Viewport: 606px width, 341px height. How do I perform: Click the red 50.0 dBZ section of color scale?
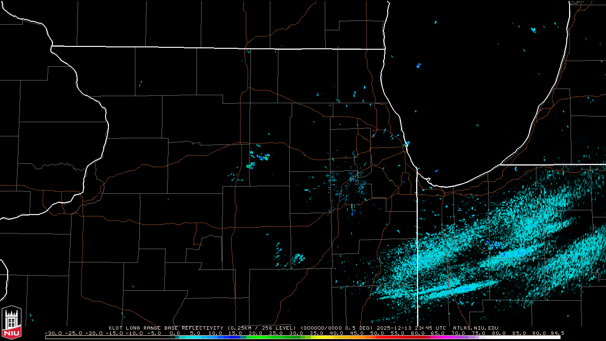pyautogui.click(x=377, y=337)
